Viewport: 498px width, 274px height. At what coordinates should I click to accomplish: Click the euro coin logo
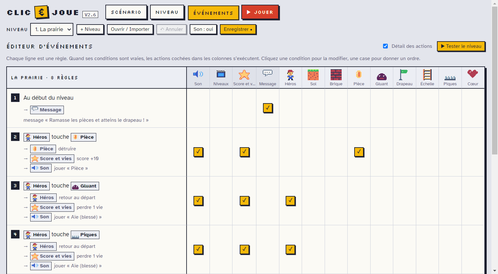pos(42,12)
